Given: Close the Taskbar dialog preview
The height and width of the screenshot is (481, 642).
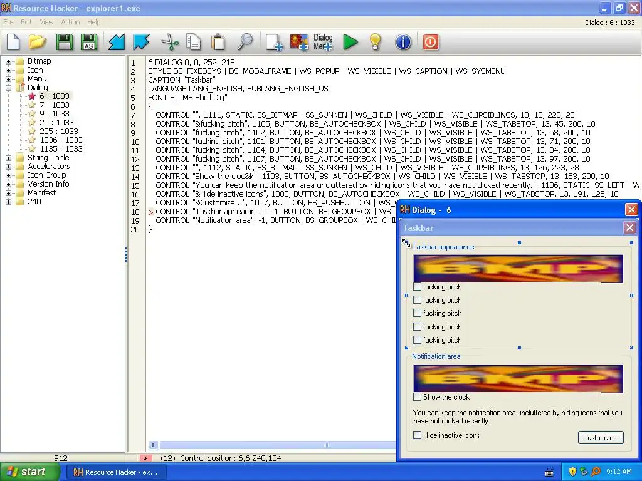Looking at the screenshot, I should [x=629, y=228].
